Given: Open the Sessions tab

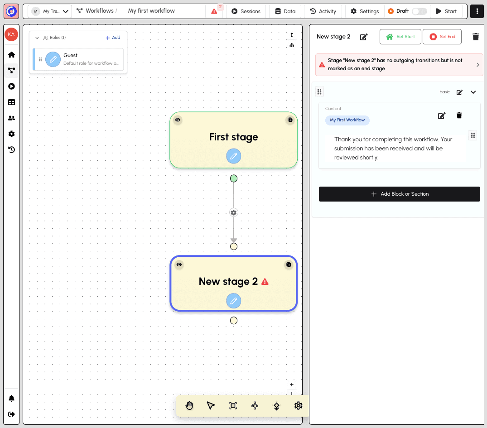Looking at the screenshot, I should (246, 11).
